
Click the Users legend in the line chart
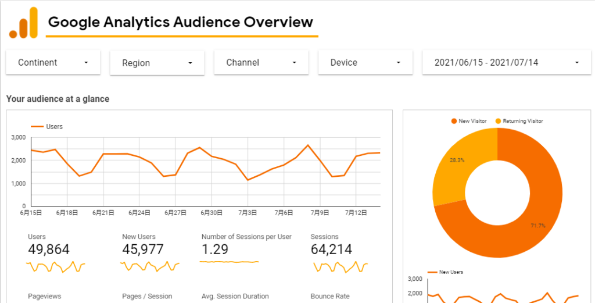pyautogui.click(x=46, y=126)
